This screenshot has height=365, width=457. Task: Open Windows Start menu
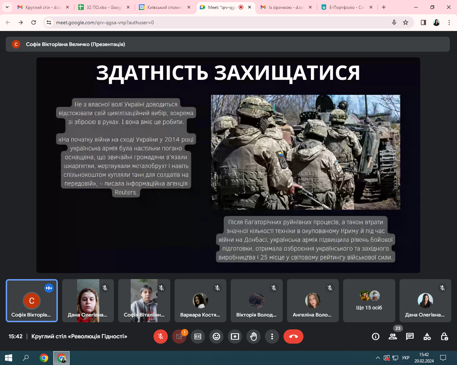tap(9, 358)
